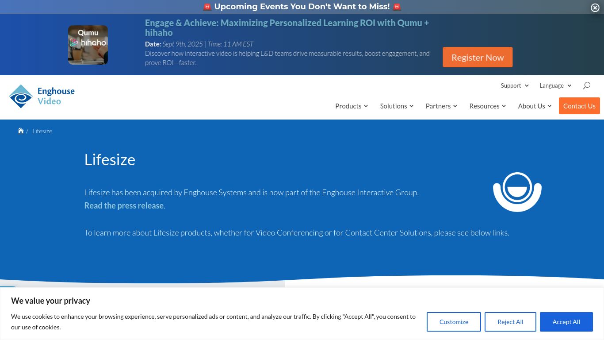Screen dimensions: 604x340
Task: Open the Resources menu
Action: 488,106
